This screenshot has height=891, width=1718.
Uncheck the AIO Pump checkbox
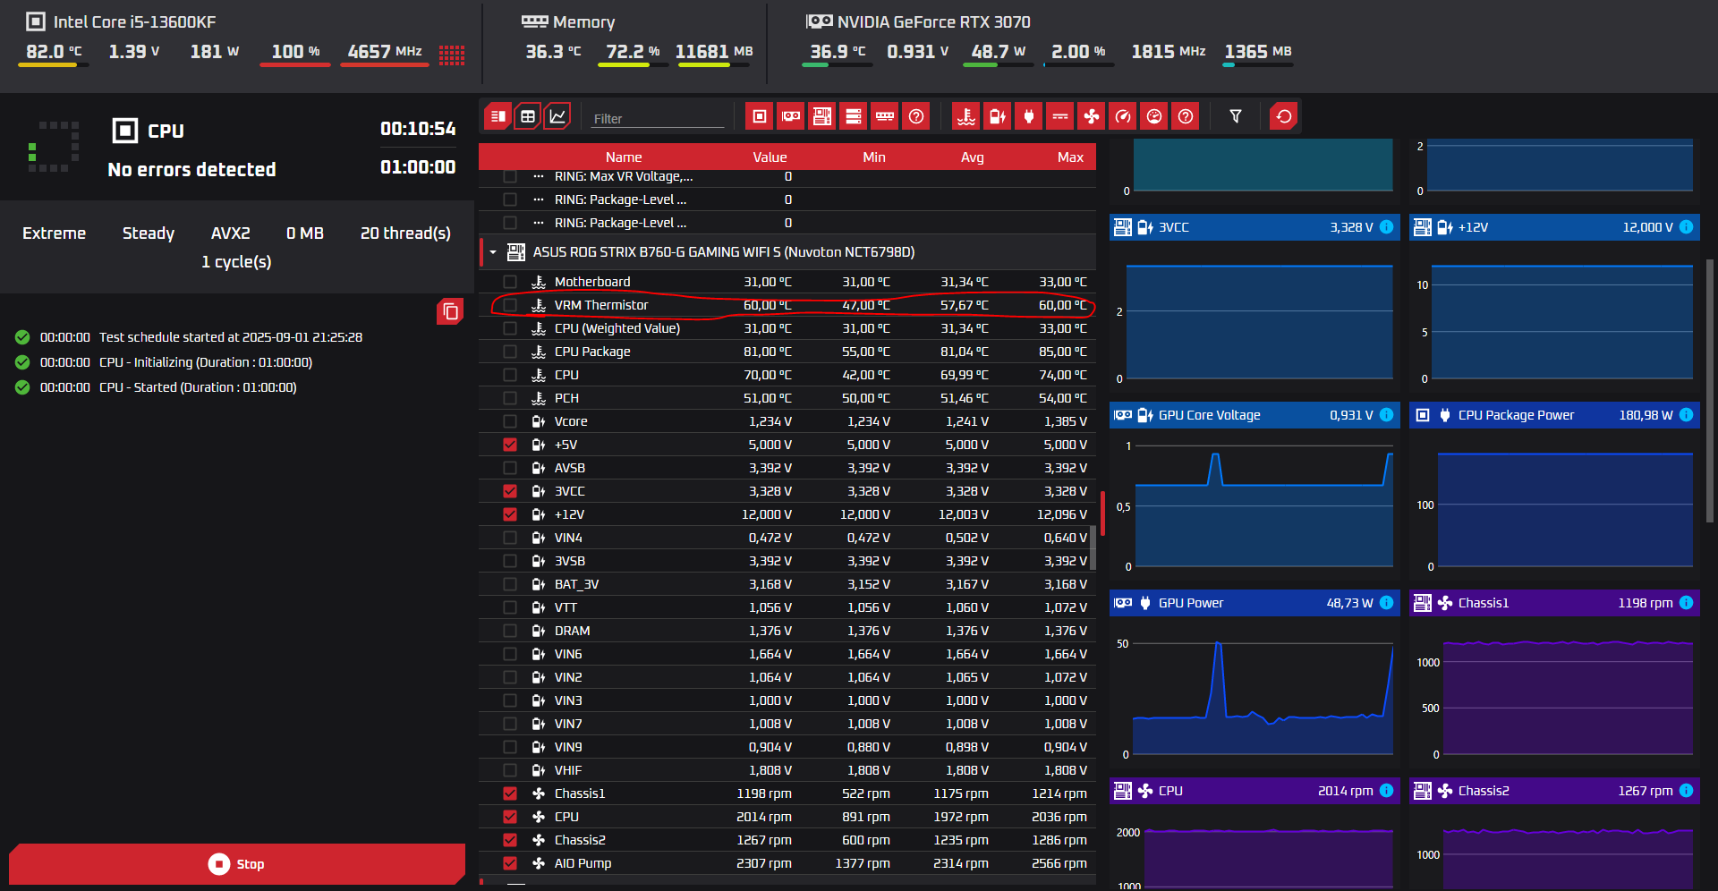[x=510, y=863]
